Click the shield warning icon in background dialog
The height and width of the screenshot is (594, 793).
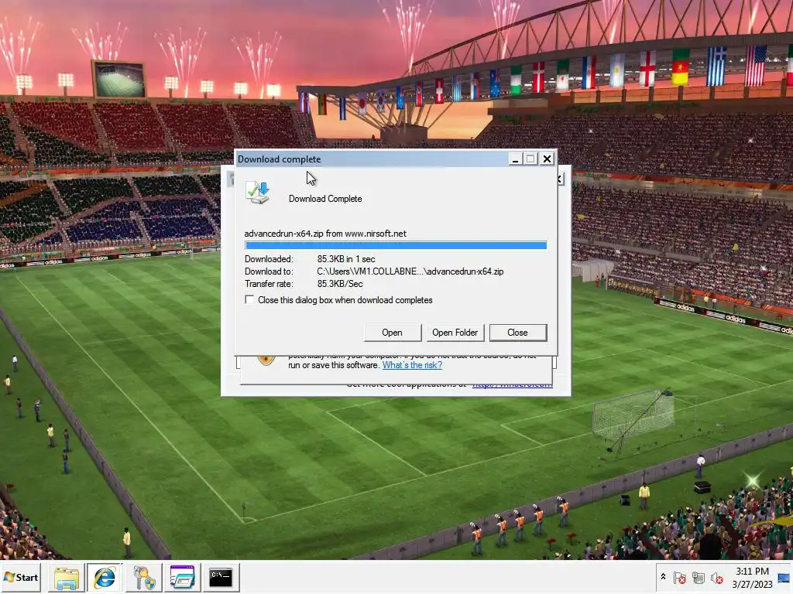pyautogui.click(x=266, y=360)
